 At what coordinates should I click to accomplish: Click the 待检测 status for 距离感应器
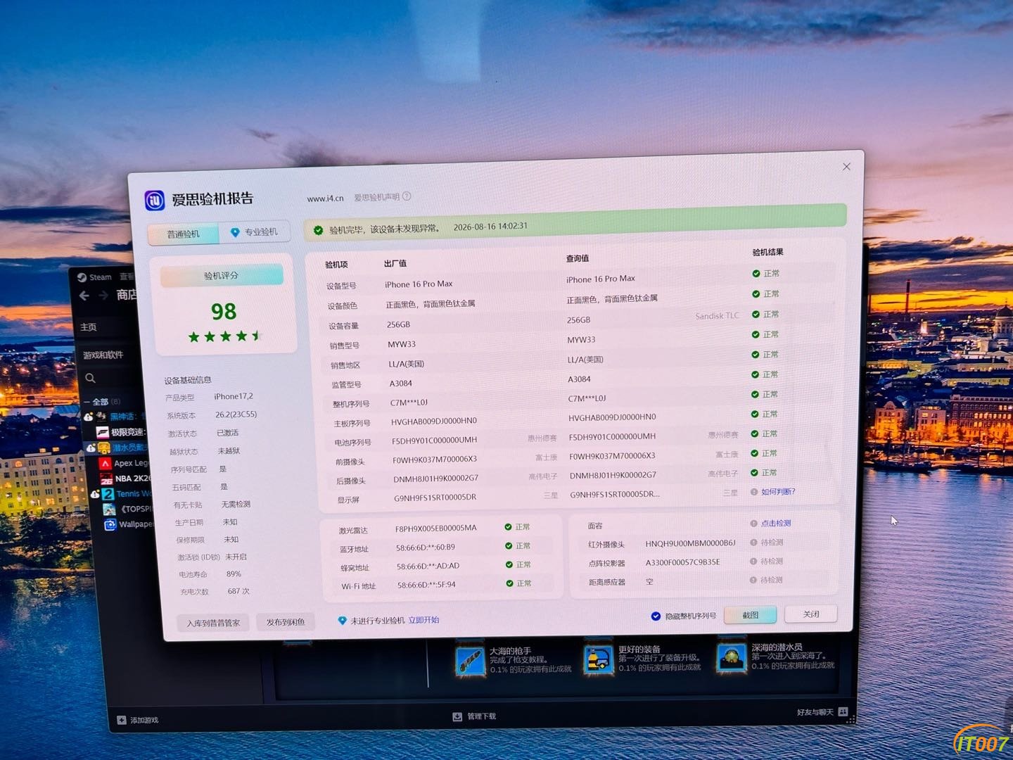tap(772, 580)
